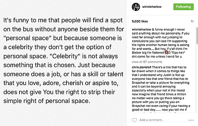Open chris.daniels1 commenter profile
The image size is (198, 126).
(x=142, y=67)
